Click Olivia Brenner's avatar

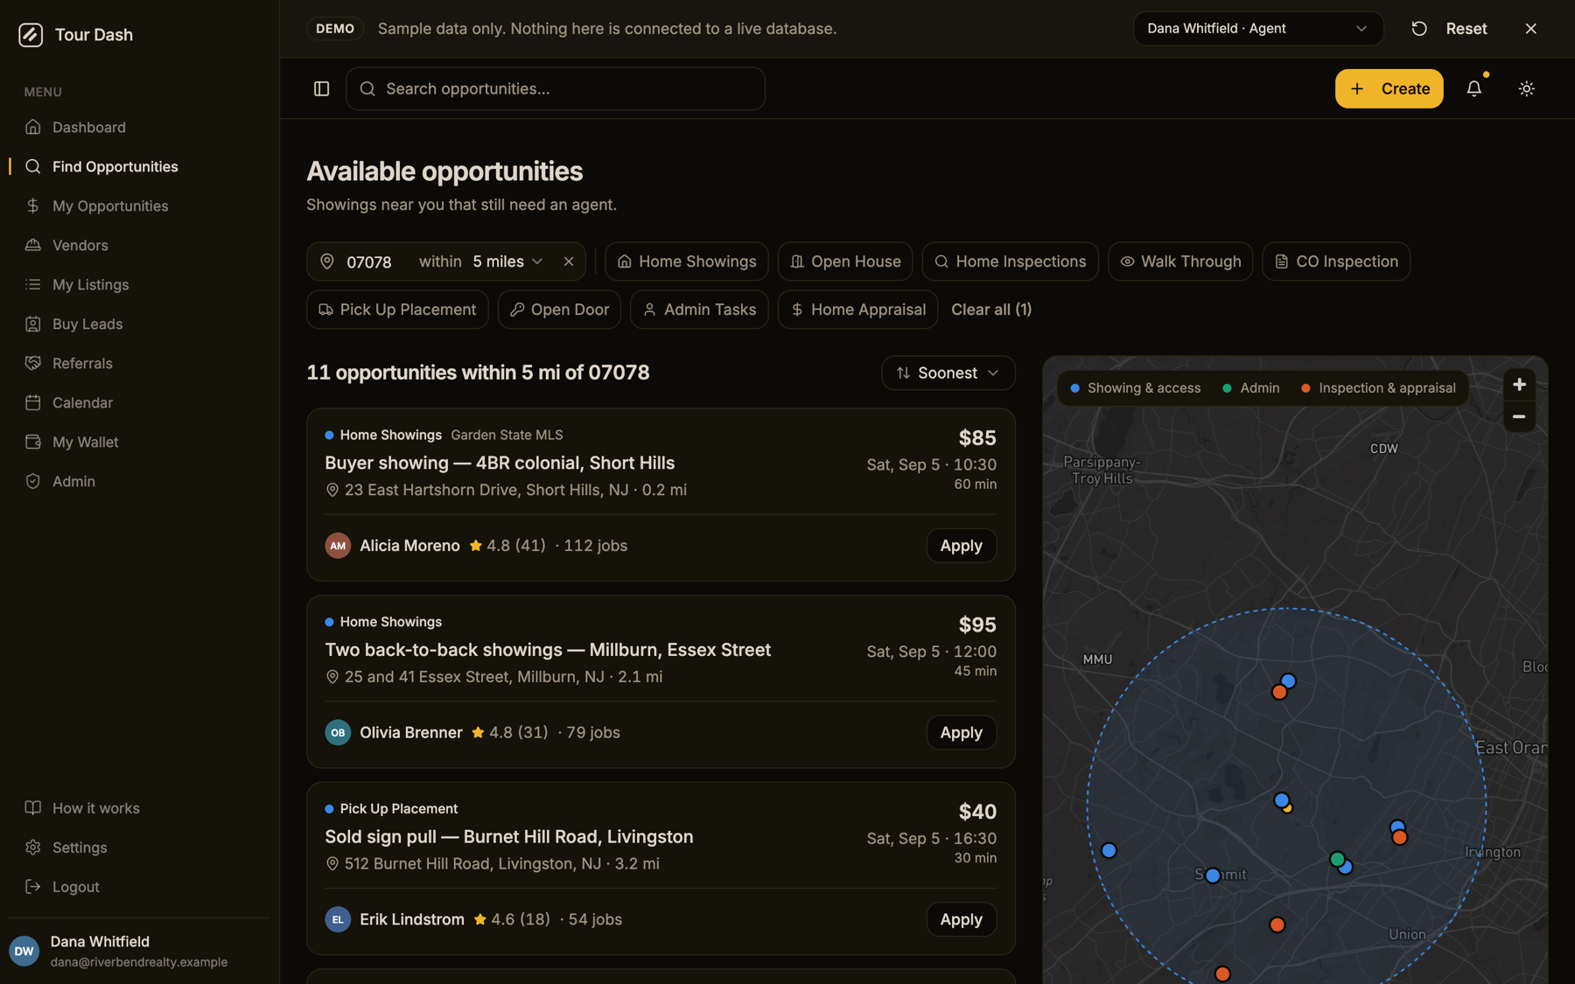[x=338, y=733]
